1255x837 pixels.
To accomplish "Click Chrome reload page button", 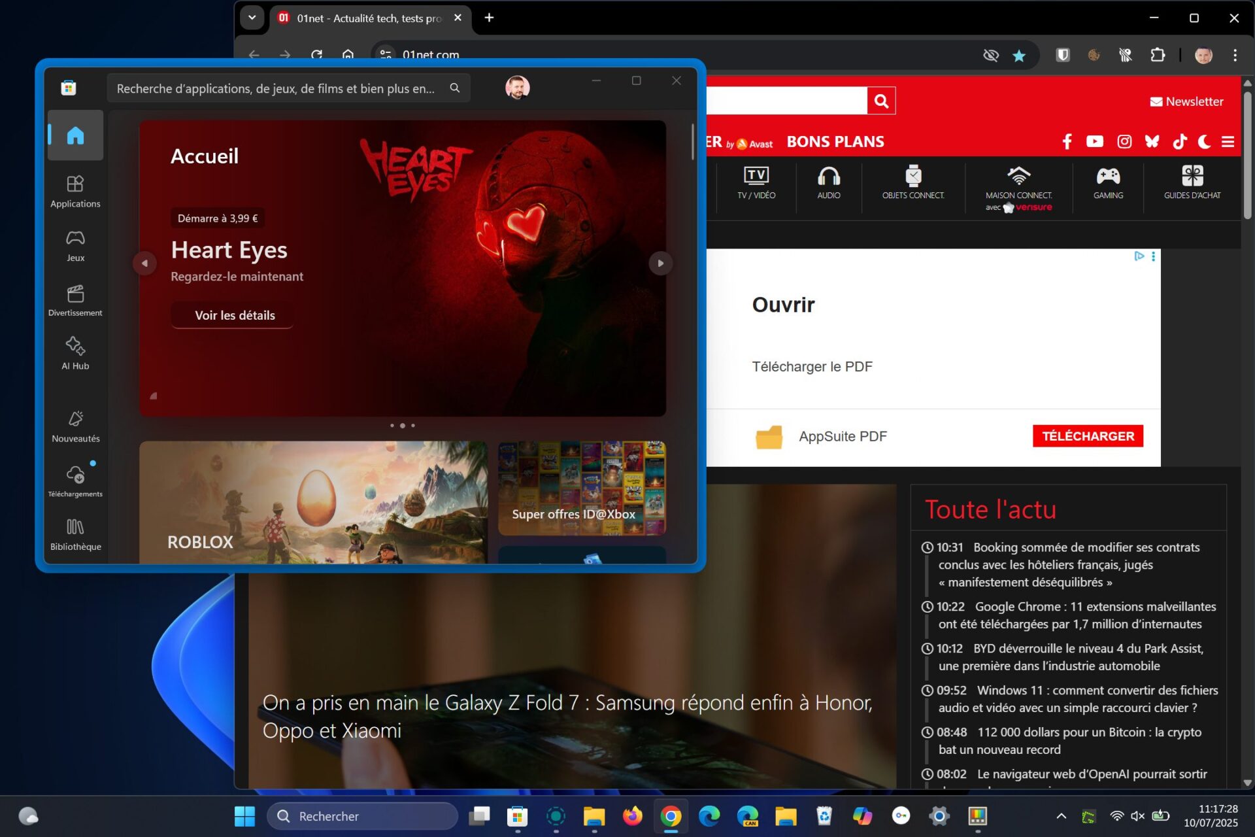I will 317,55.
